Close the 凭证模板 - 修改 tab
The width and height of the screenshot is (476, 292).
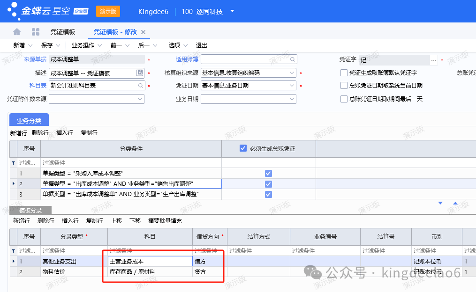[x=144, y=32]
